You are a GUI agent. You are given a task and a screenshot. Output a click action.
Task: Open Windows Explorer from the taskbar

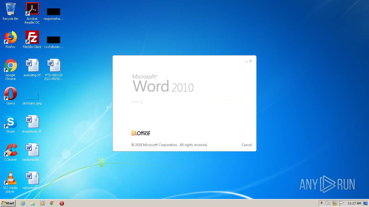(33, 203)
